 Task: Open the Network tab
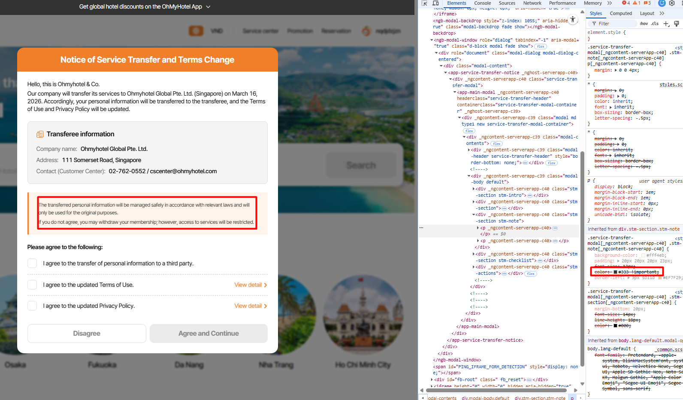[x=532, y=3]
